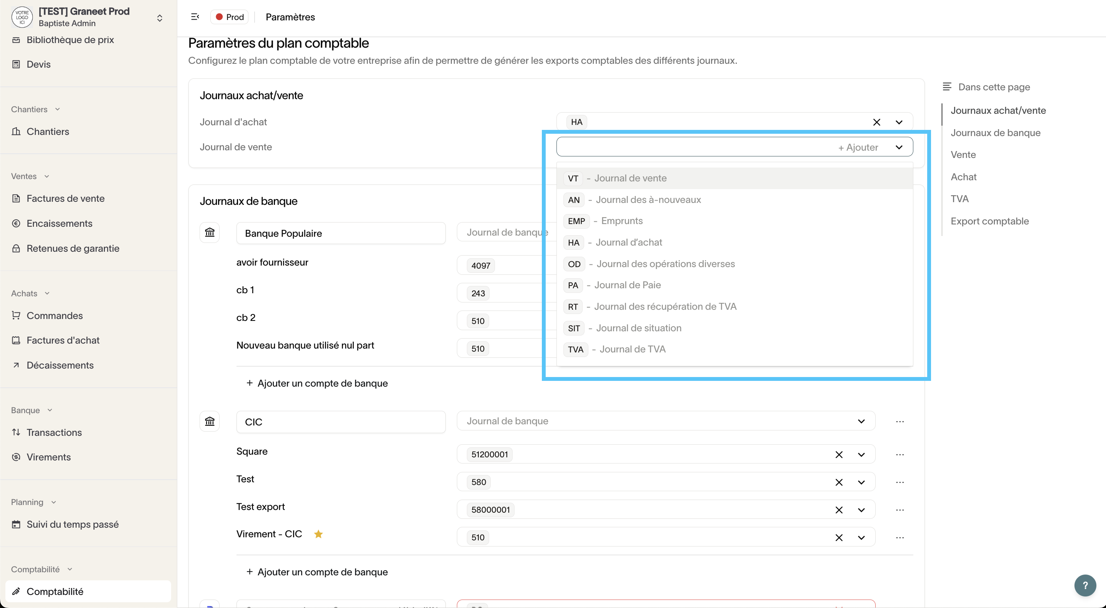Clear the 58000001 Test export account value

click(838, 510)
